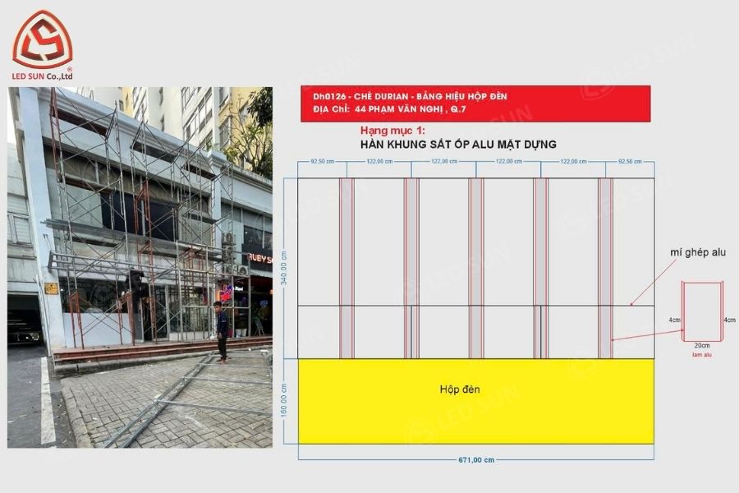
Task: Select the red 'Hạng mục 1:' label
Action: tap(392, 131)
